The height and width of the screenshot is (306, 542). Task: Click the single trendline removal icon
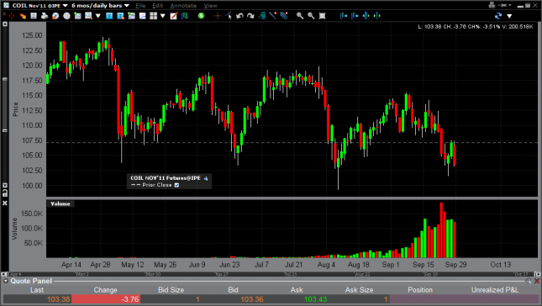[x=273, y=16]
